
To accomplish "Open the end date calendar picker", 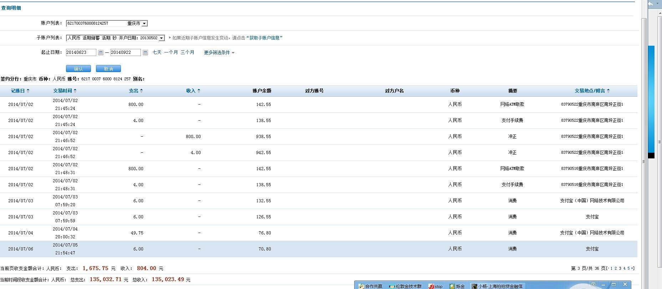I will pos(145,53).
